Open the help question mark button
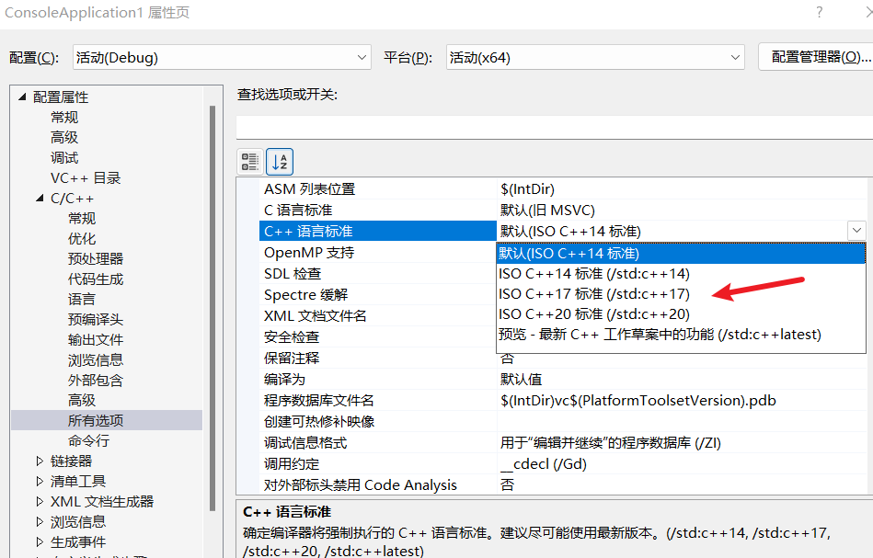Image resolution: width=873 pixels, height=558 pixels. (819, 12)
